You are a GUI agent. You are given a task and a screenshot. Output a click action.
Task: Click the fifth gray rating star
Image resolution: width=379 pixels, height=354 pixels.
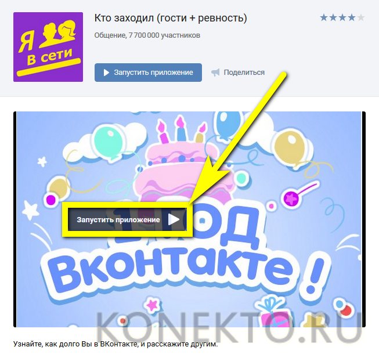(x=360, y=17)
